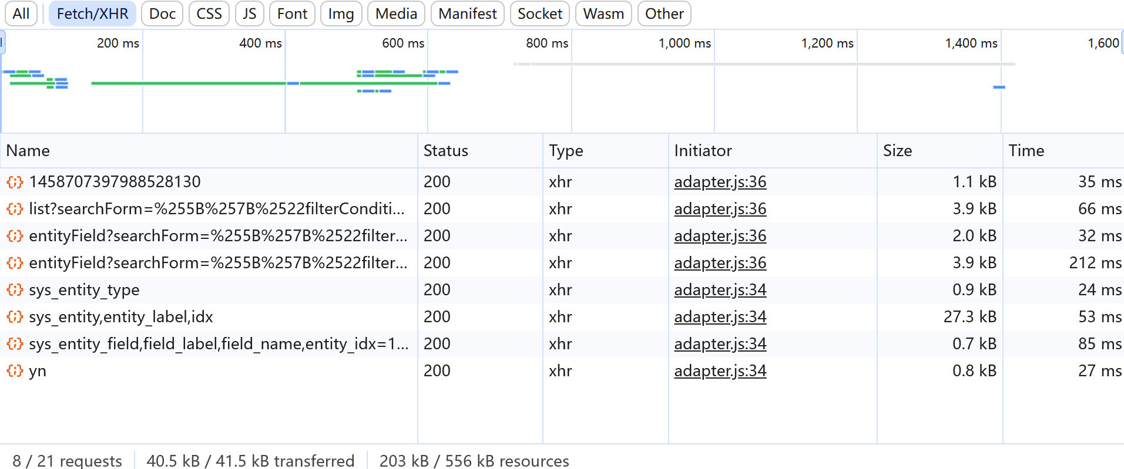Sort by the Size column header
Image resolution: width=1124 pixels, height=469 pixels.
click(x=897, y=151)
